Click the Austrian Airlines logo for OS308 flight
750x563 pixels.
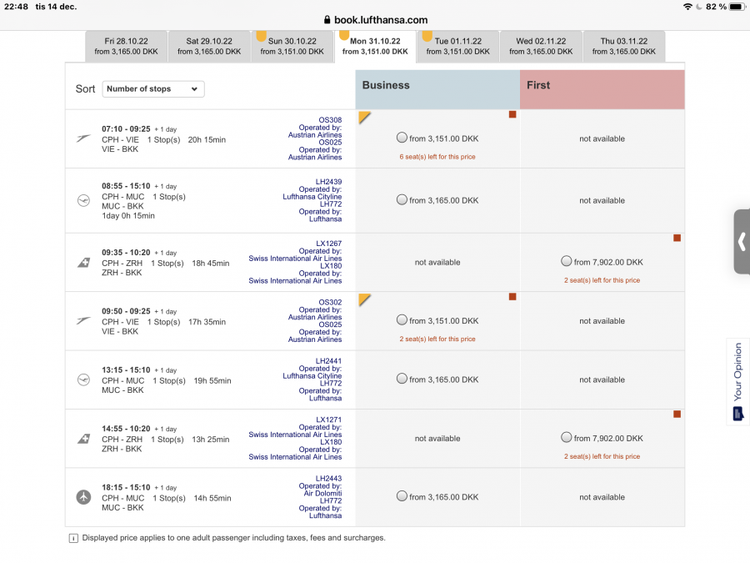[x=83, y=138]
